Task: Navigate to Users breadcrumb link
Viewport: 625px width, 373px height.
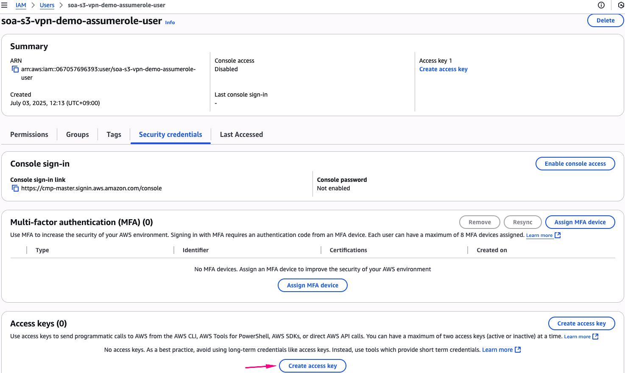Action: pos(47,5)
